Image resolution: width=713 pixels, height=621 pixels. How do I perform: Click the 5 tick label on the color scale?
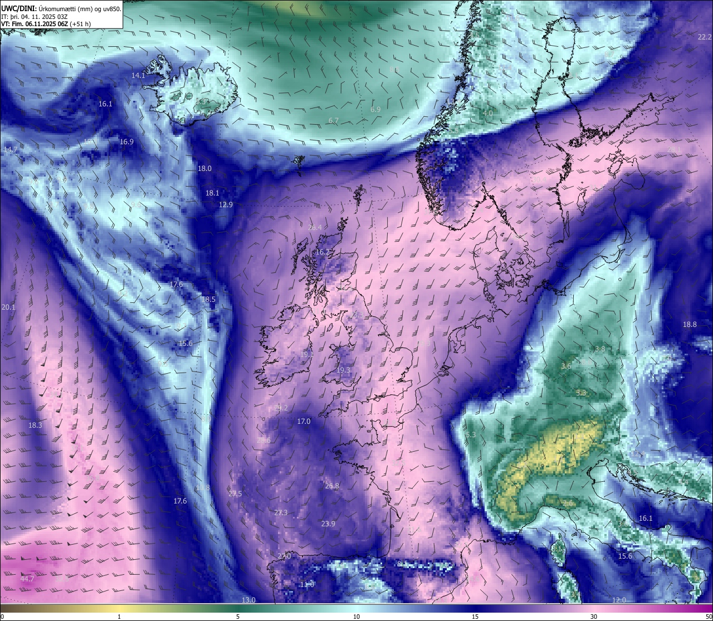[238, 617]
